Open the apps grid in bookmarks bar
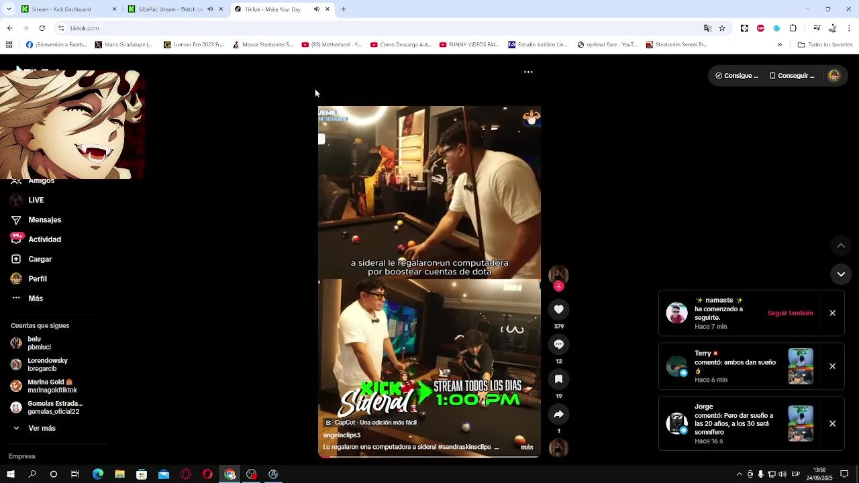The height and width of the screenshot is (483, 859). coord(9,45)
